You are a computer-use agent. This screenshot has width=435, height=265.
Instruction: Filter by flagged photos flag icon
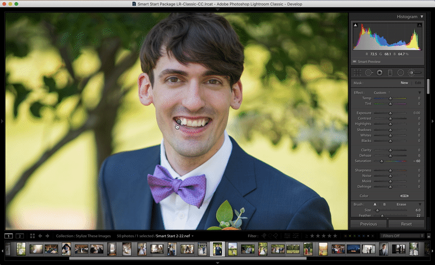point(264,236)
